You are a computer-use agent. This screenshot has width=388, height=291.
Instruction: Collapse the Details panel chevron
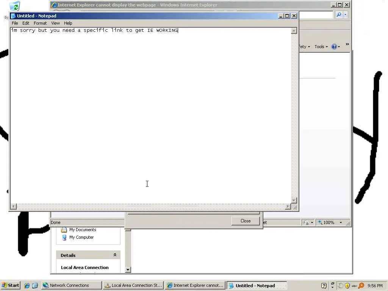[x=115, y=255]
